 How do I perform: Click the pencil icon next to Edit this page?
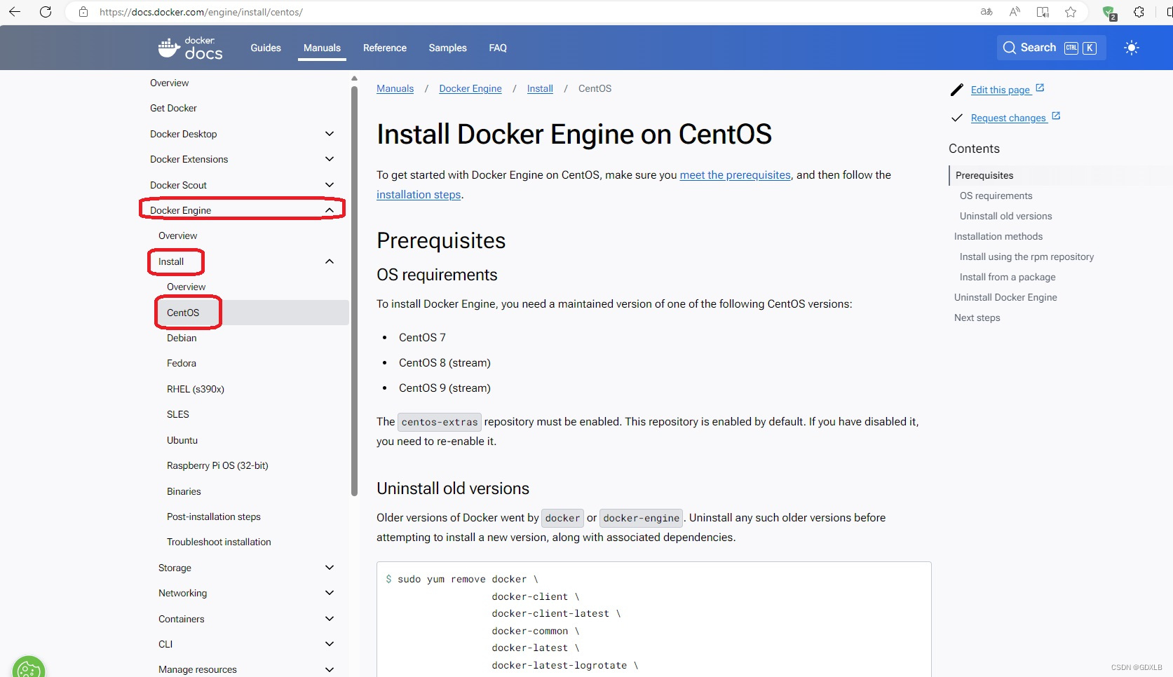957,90
